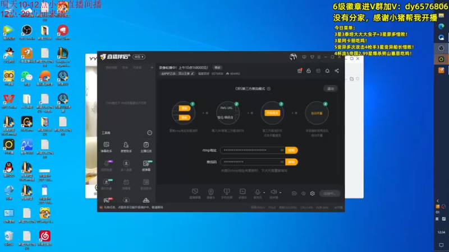
Task: Open the notification bell in Live Companion
Action: point(327,71)
